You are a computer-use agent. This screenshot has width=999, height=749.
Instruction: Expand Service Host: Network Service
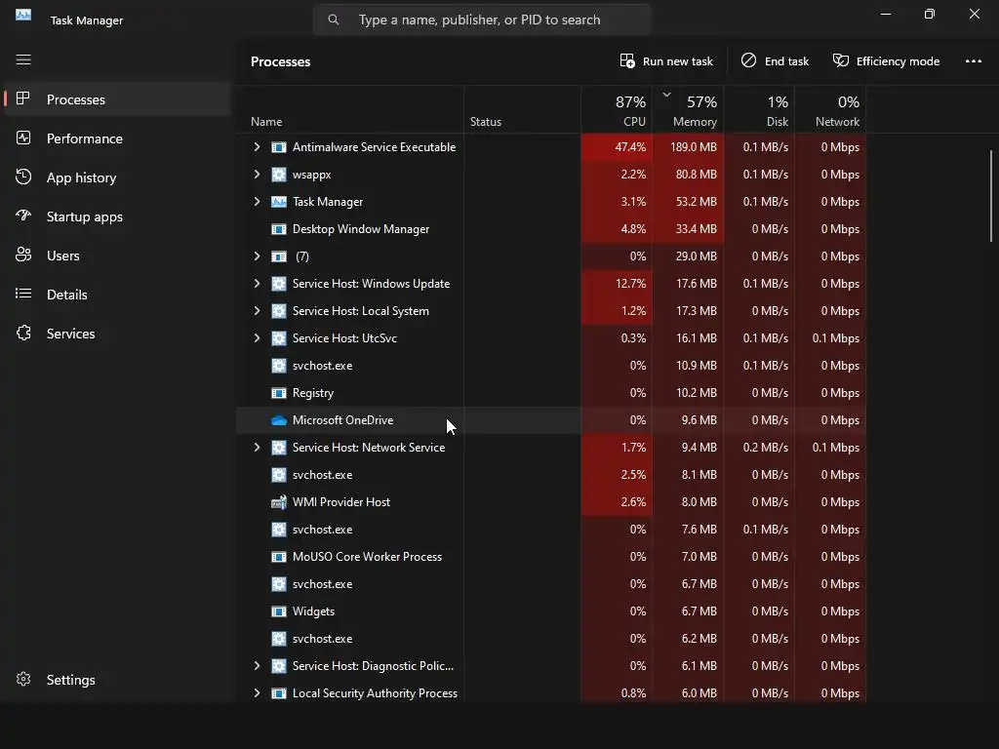257,448
